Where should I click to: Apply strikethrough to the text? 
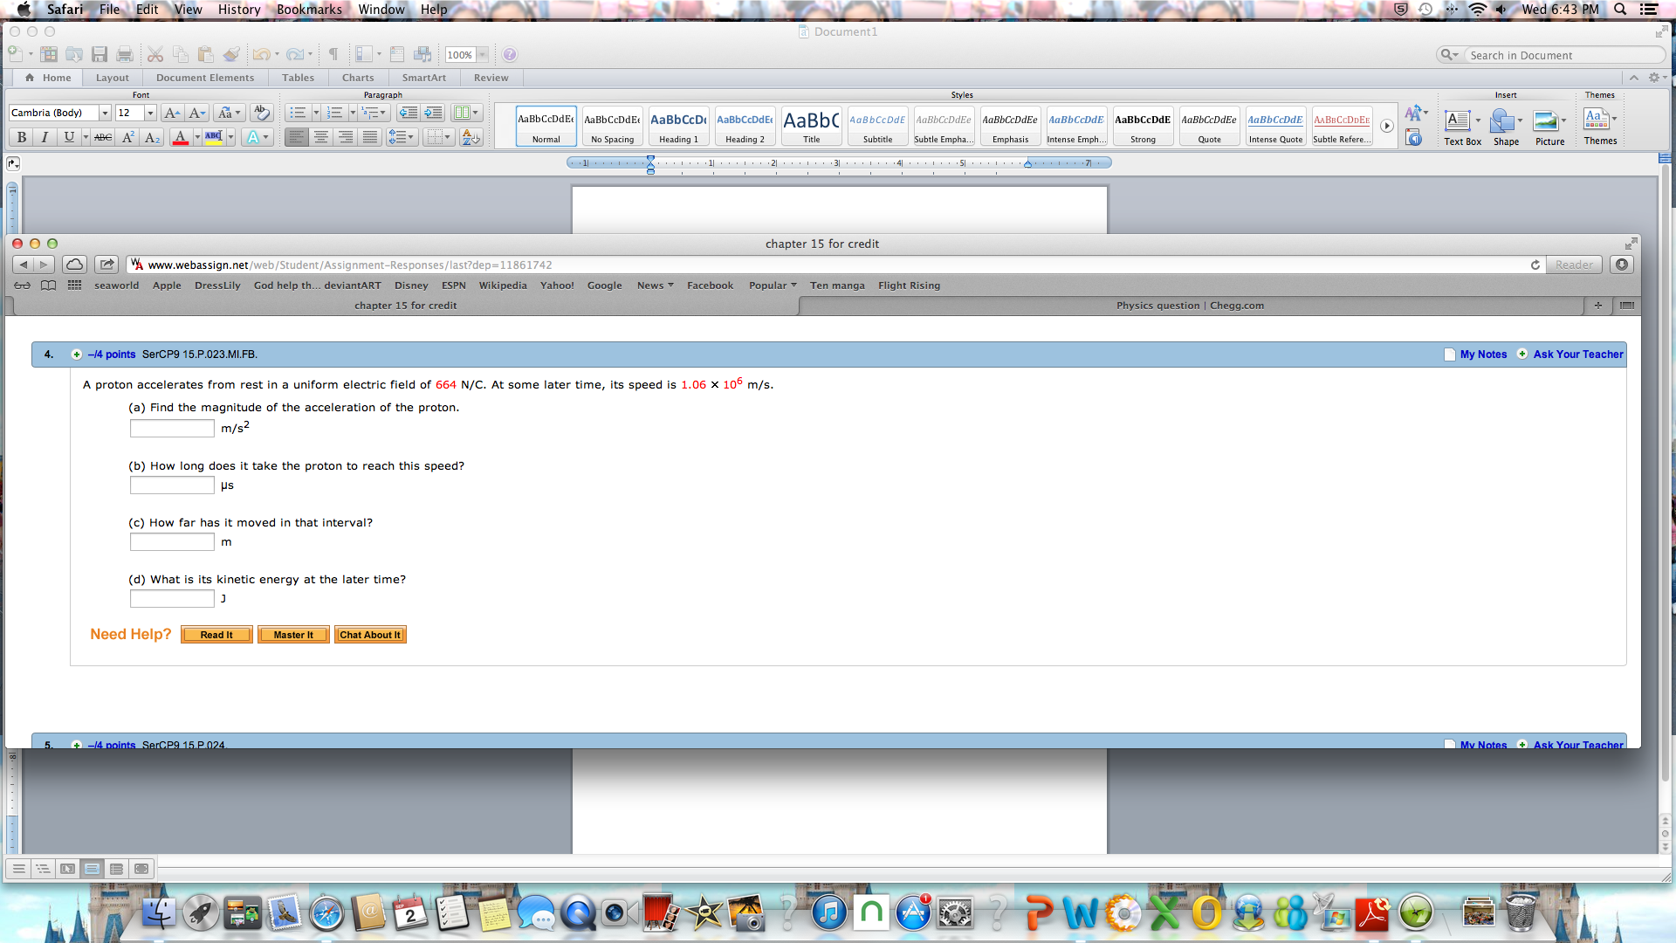[x=103, y=137]
